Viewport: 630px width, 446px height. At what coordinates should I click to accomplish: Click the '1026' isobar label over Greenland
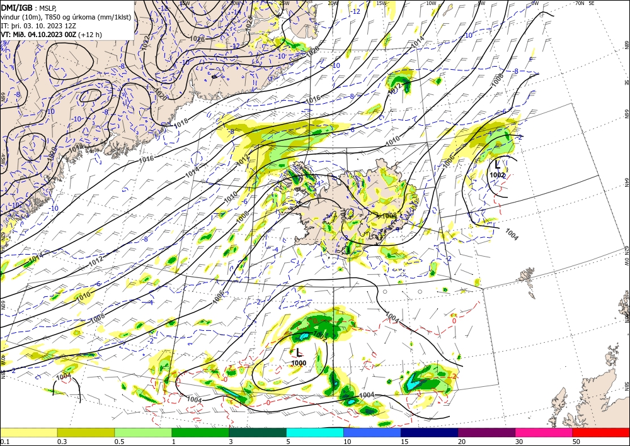(x=198, y=39)
